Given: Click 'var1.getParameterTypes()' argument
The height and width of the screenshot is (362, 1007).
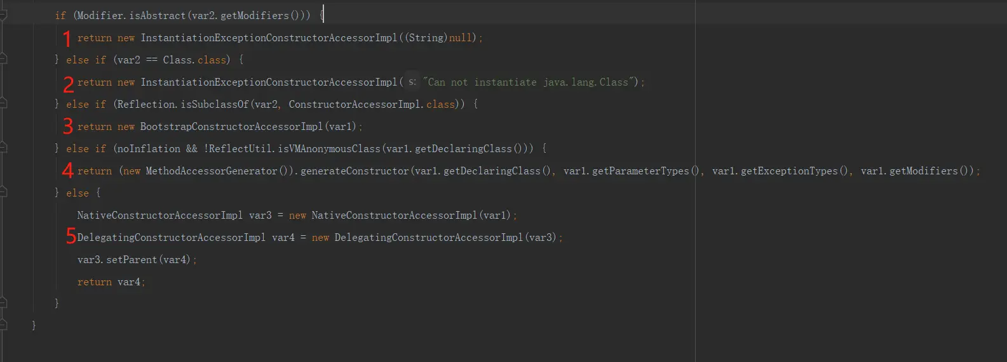Looking at the screenshot, I should 631,171.
